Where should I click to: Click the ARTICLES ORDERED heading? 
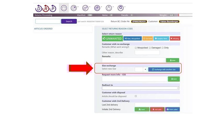pyautogui.click(x=43, y=29)
